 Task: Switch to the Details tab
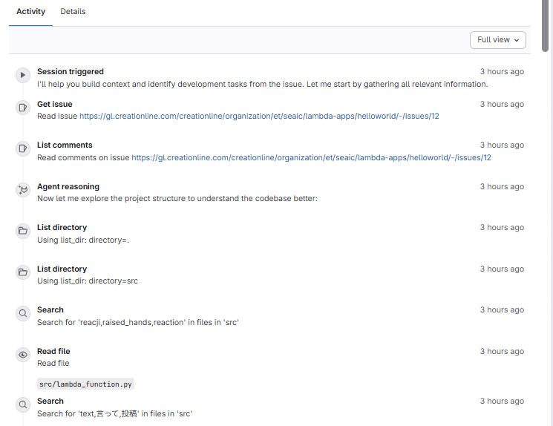coord(73,12)
